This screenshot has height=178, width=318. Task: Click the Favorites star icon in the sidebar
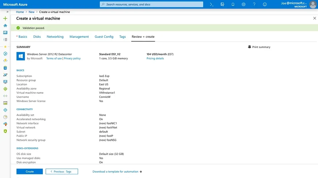[5, 47]
